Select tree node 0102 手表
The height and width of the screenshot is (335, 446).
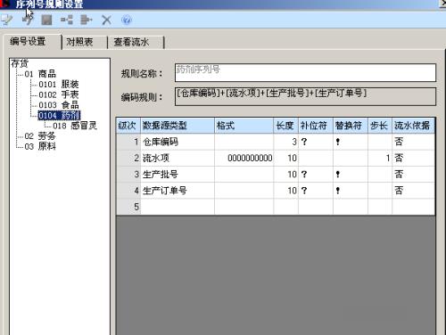click(x=59, y=94)
